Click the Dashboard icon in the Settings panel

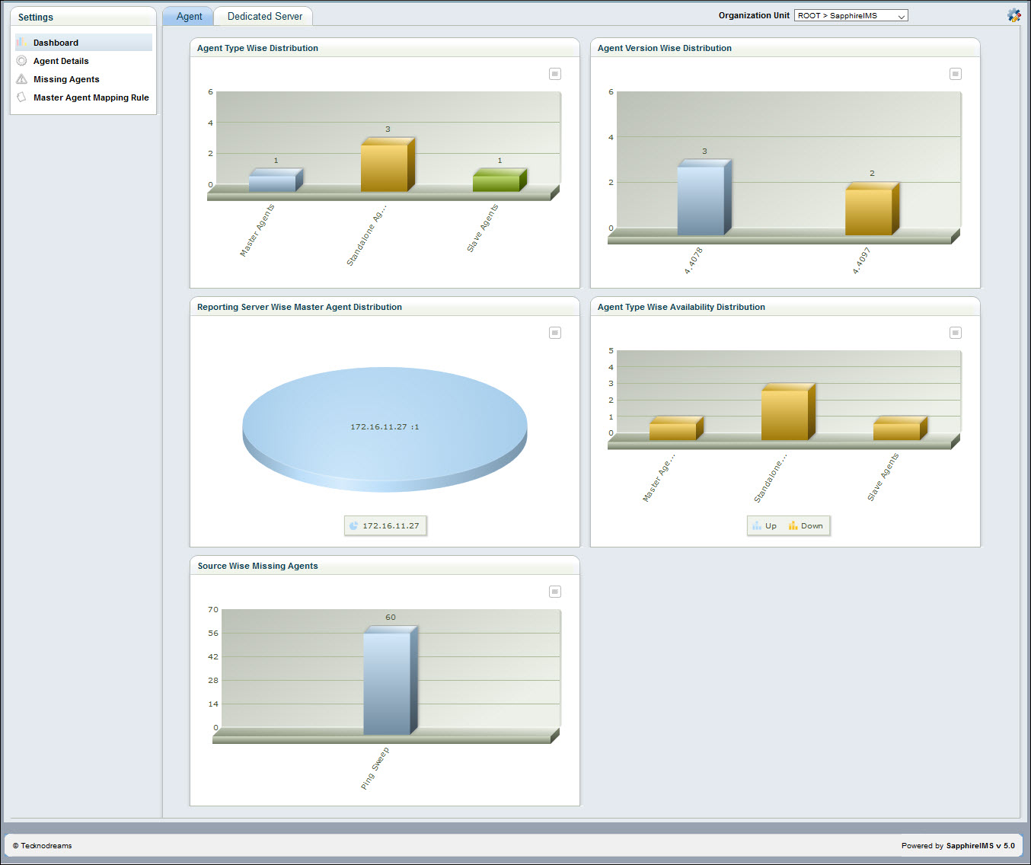pyautogui.click(x=21, y=42)
